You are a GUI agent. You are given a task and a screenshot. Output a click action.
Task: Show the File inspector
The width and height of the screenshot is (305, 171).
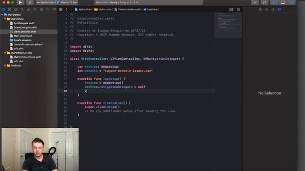click(260, 9)
